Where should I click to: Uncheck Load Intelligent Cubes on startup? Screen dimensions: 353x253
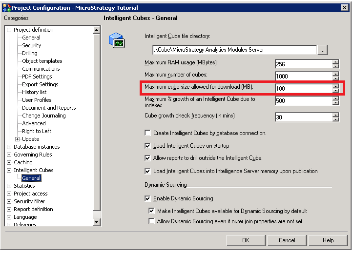click(147, 146)
